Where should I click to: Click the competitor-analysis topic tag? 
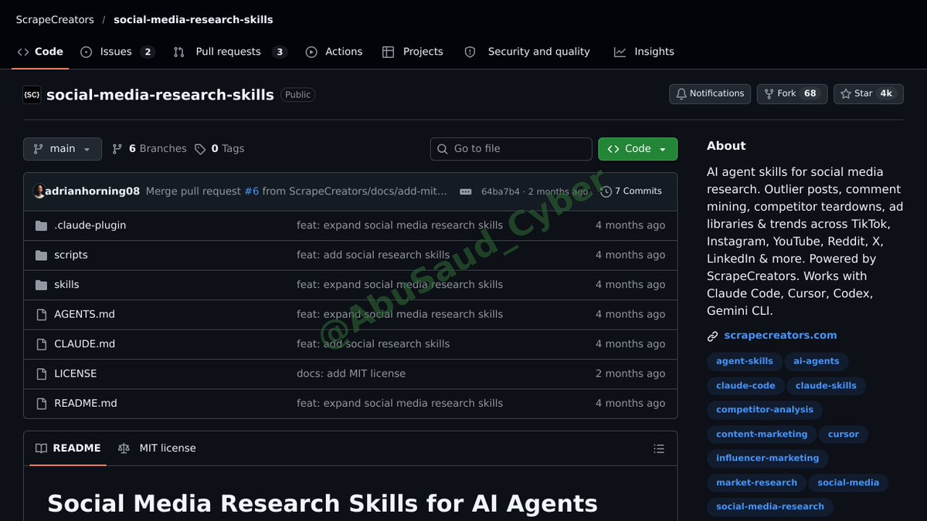tap(765, 410)
